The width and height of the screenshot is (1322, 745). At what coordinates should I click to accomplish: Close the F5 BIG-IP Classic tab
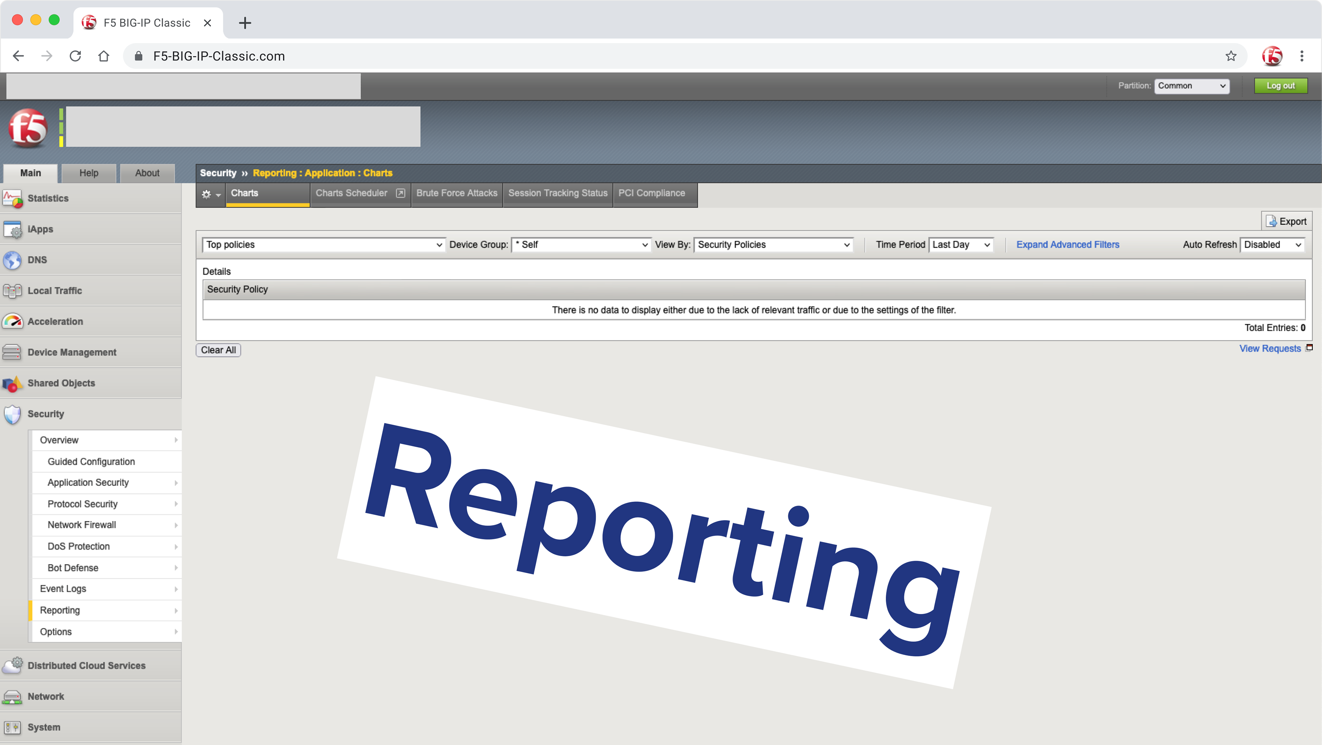207,23
